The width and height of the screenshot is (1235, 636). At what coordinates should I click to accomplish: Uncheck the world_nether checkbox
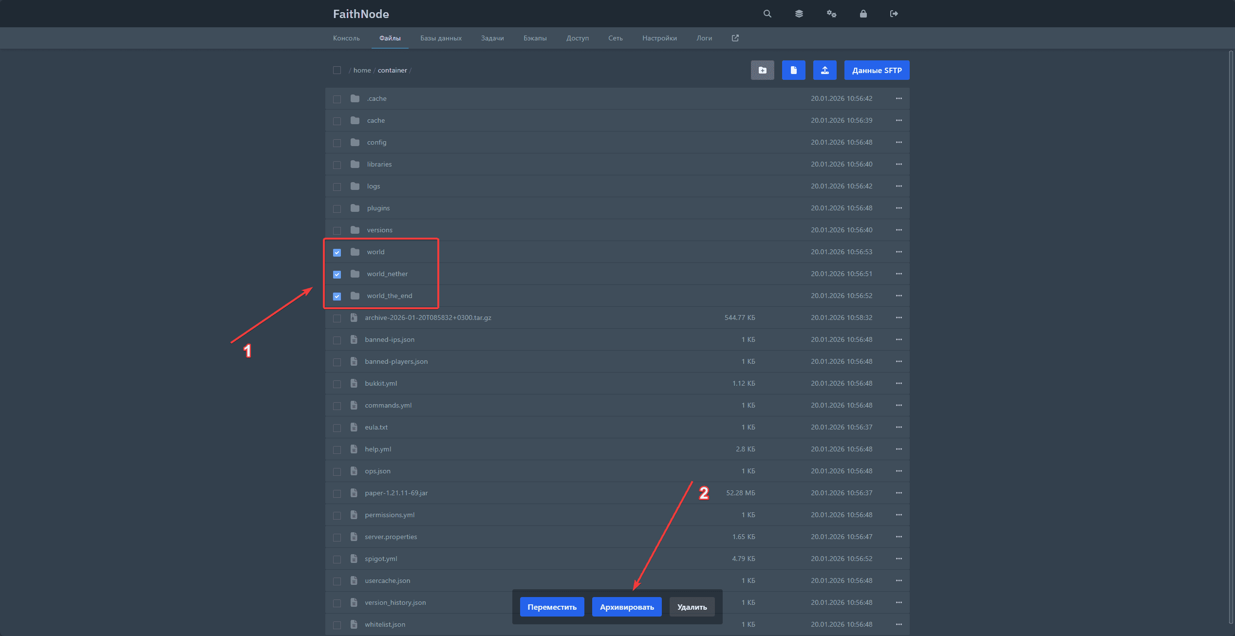337,274
